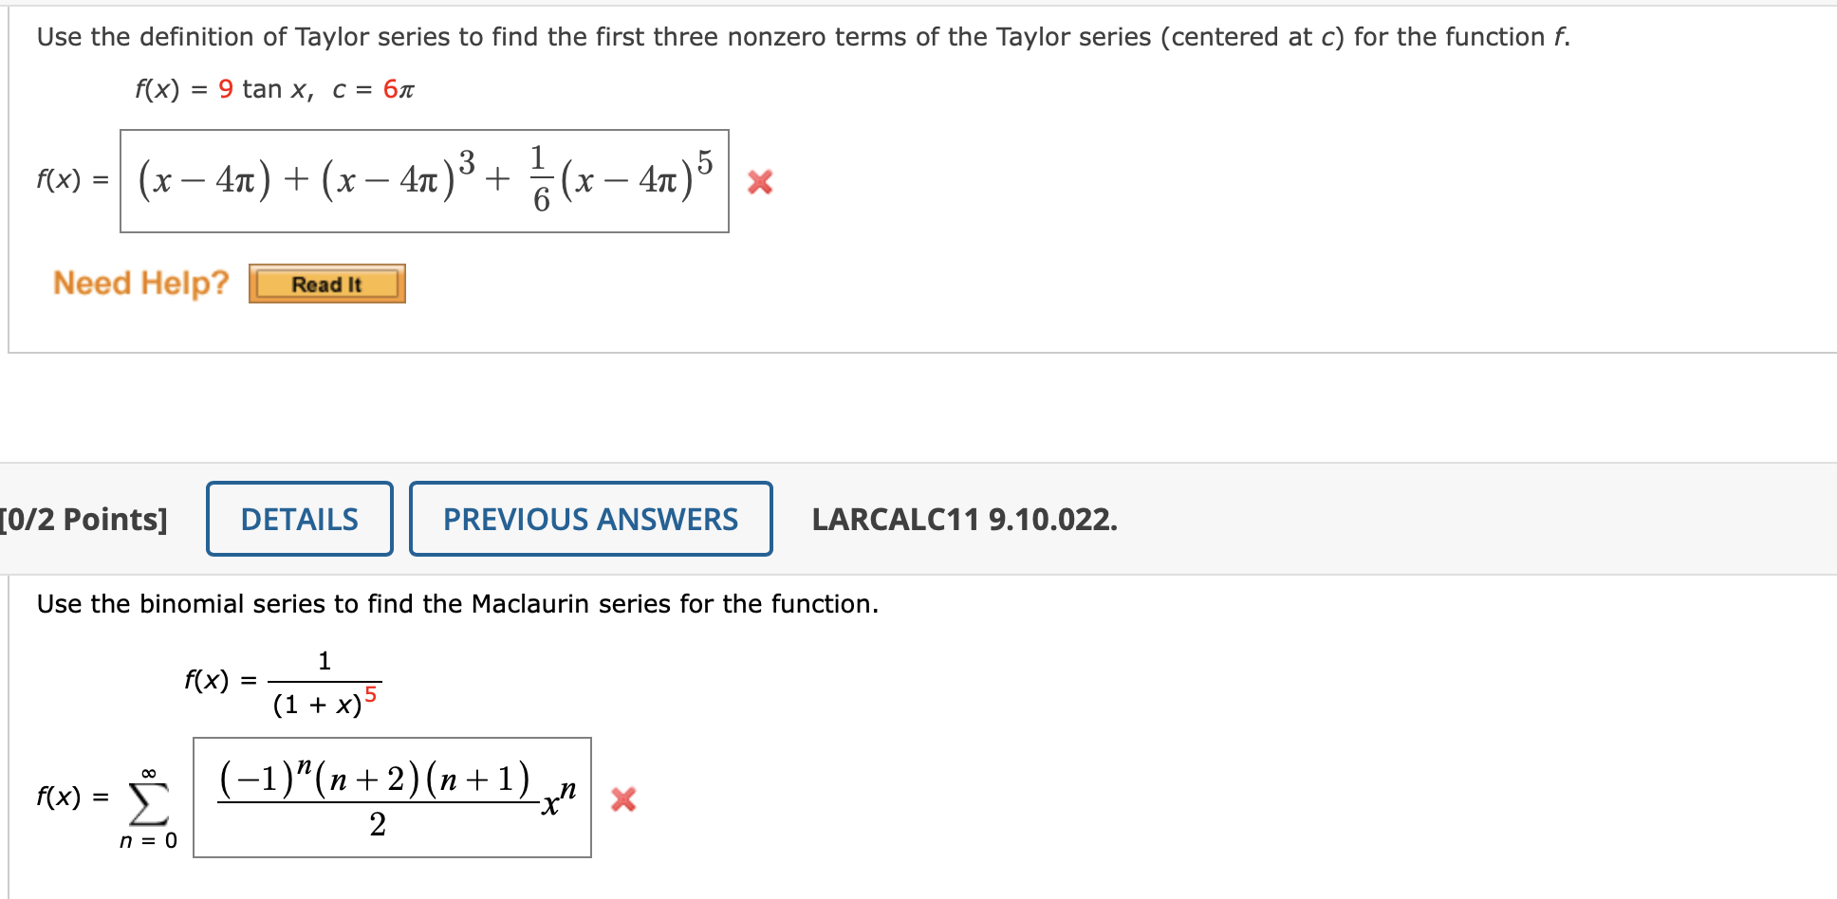
Task: Click the binomial series problem statement text
Action: click(455, 603)
